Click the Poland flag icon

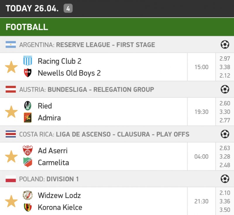click(11, 179)
